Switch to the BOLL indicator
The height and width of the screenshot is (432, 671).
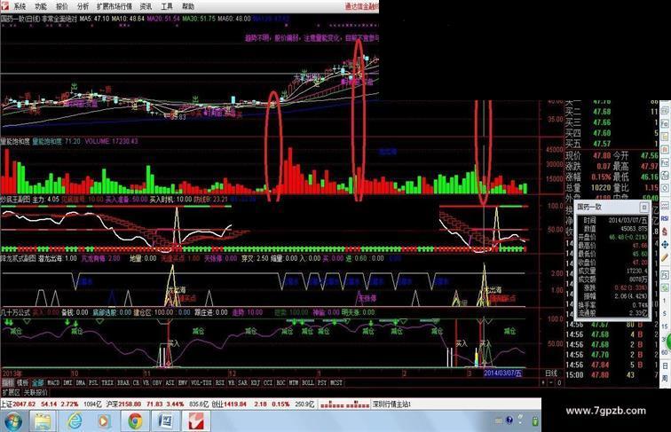tap(308, 383)
